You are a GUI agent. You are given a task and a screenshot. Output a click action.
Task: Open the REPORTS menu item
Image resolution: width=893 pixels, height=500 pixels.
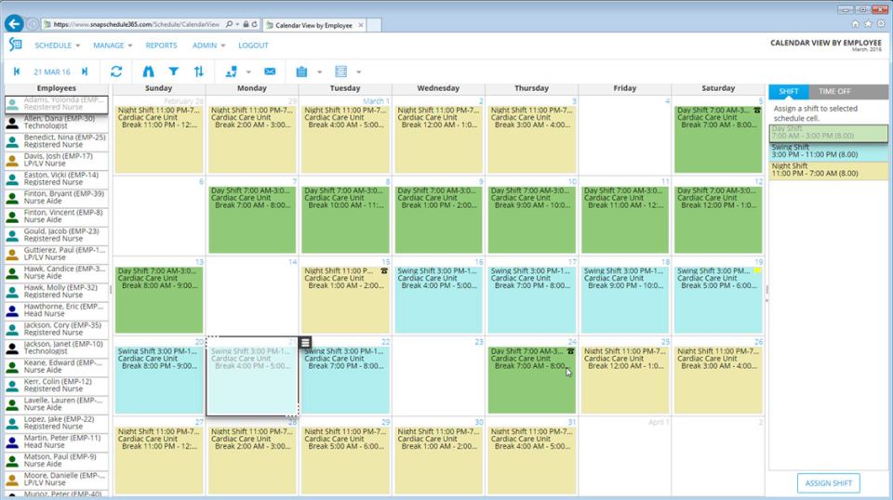coord(161,46)
